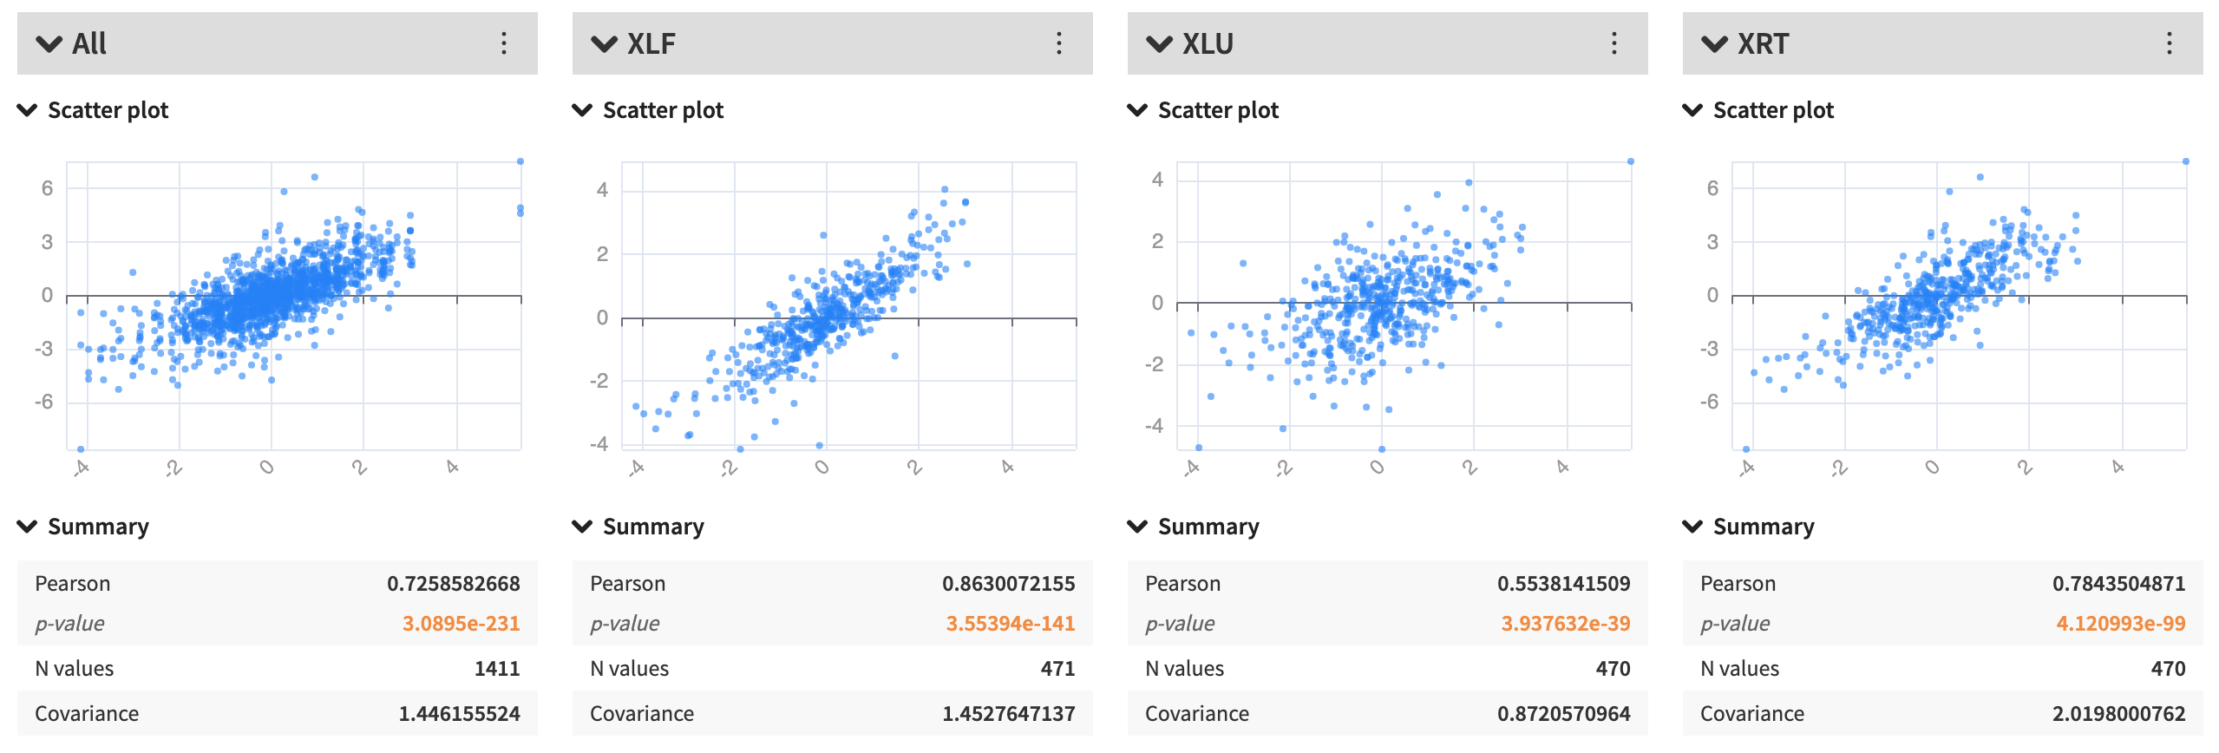
Task: Collapse the XLF card header chevron
Action: (604, 43)
